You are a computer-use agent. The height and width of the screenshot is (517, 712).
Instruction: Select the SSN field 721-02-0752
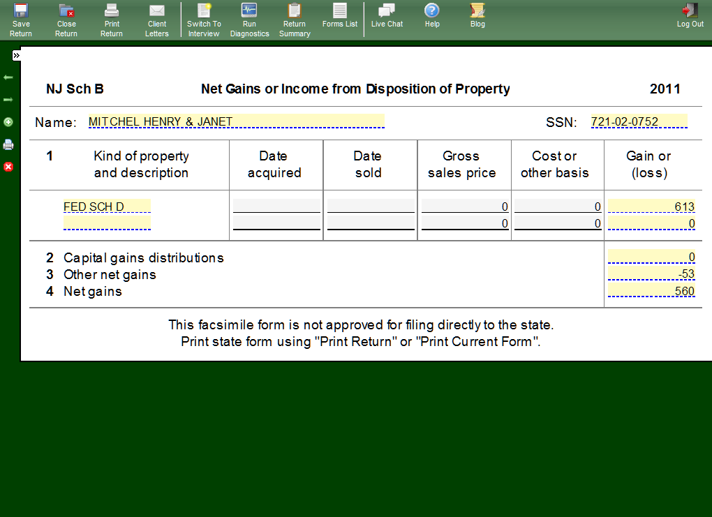[x=639, y=121]
